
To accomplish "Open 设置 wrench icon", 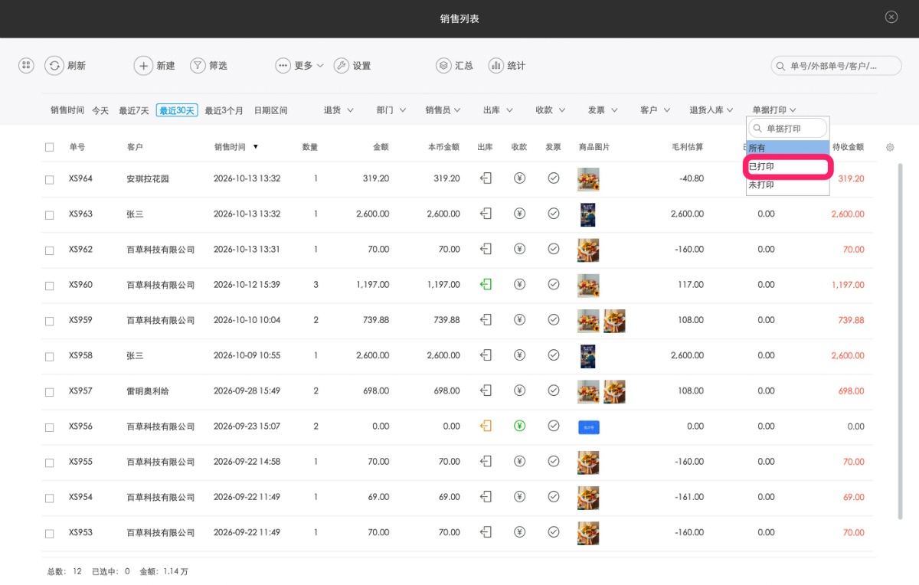I will (x=342, y=66).
